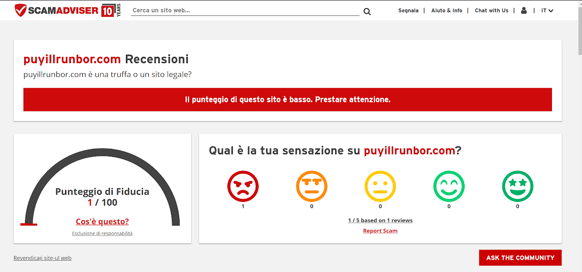Open 'Esclusione di responsabilità' link
582x272 pixels.
(102, 233)
